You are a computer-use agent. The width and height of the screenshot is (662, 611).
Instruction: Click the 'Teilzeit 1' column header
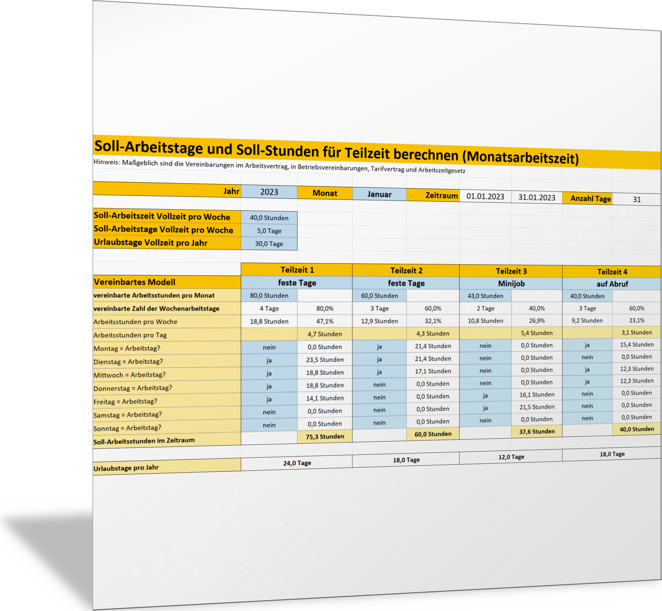[x=297, y=270]
